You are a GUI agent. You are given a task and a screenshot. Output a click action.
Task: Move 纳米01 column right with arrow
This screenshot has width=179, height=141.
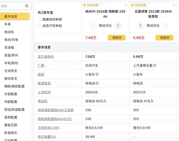coord(118,25)
